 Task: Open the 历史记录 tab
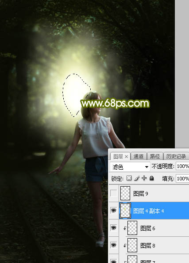coord(176,156)
